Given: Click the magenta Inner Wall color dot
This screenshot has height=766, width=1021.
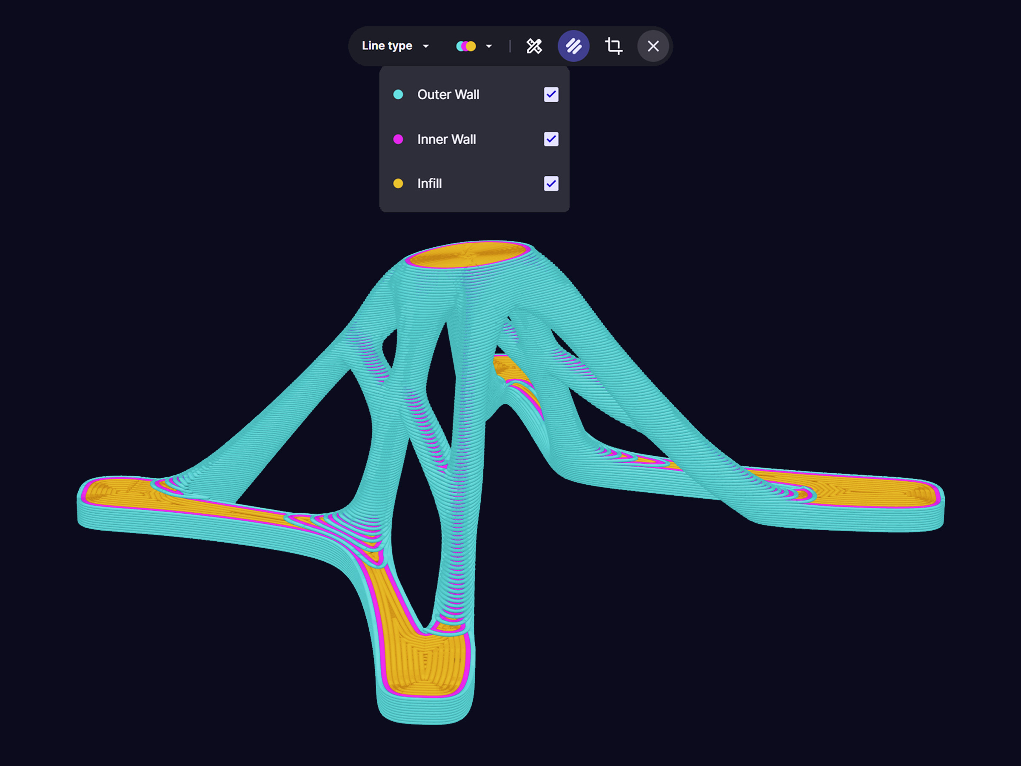Looking at the screenshot, I should click(398, 140).
